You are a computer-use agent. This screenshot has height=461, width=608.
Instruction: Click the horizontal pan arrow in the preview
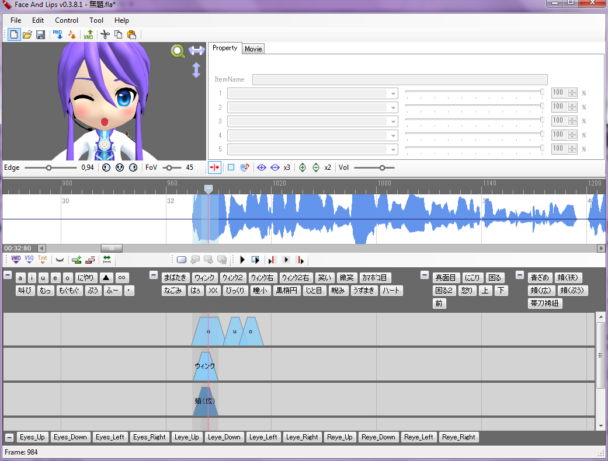tap(197, 50)
